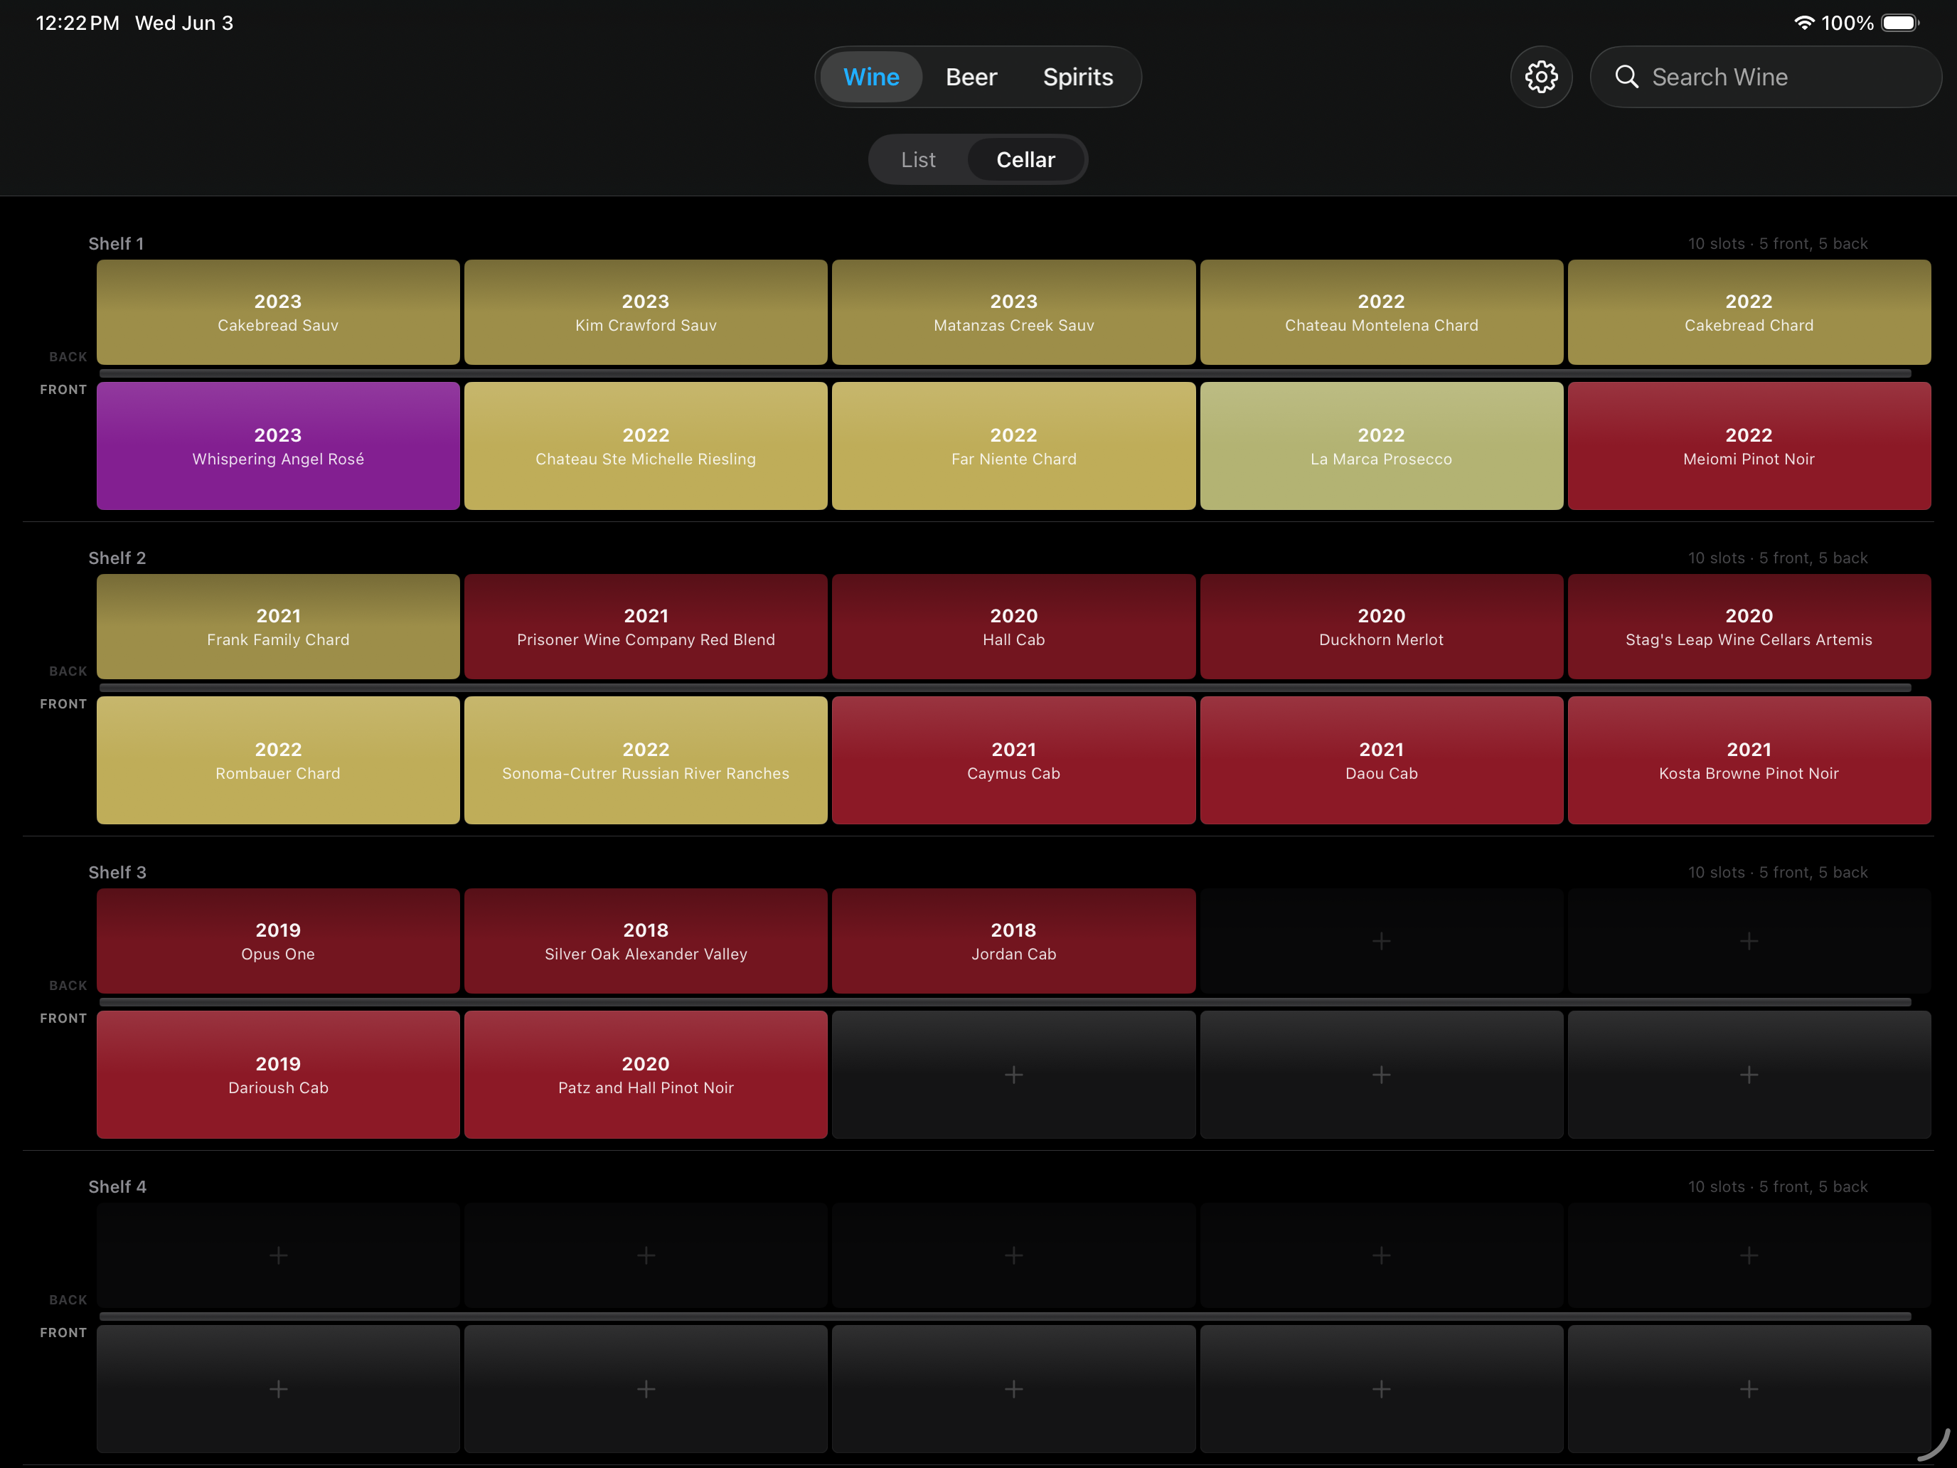Add wine to middle Shelf 3 front empty slot
The image size is (1957, 1468).
tap(1381, 1075)
